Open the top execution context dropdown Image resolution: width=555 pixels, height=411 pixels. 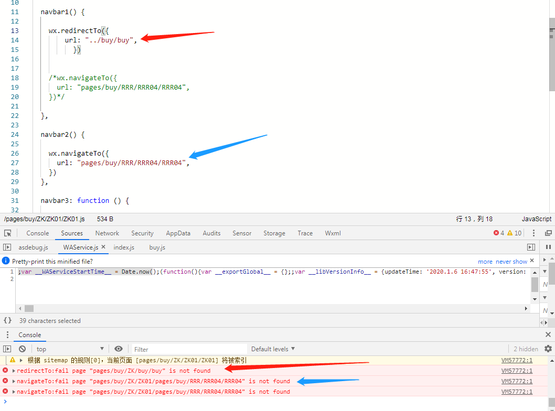(x=70, y=349)
